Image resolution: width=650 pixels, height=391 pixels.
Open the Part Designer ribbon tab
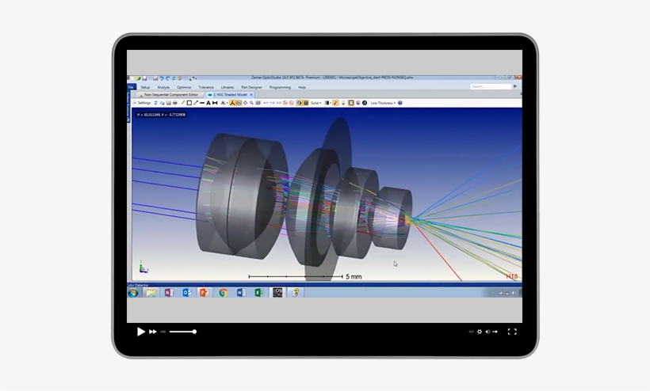pyautogui.click(x=251, y=87)
